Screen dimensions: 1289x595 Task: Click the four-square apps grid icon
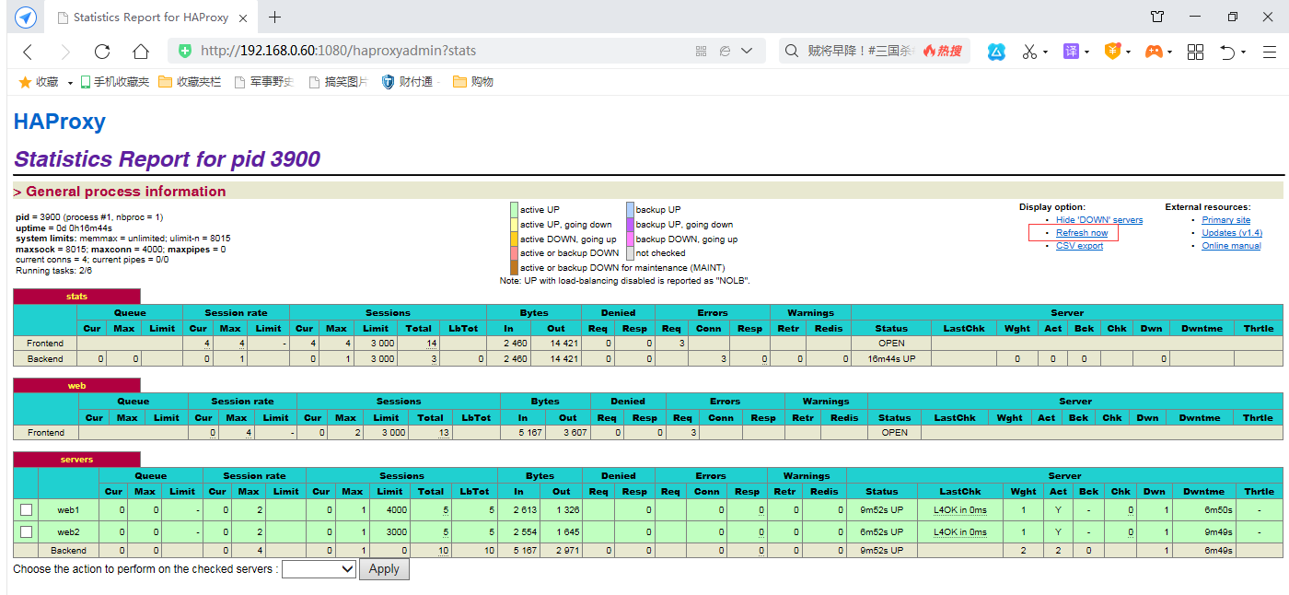1195,52
